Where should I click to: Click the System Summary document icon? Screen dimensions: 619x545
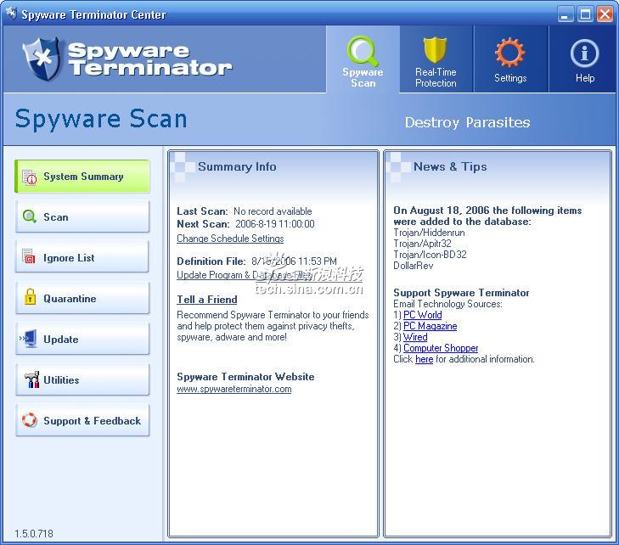[30, 177]
